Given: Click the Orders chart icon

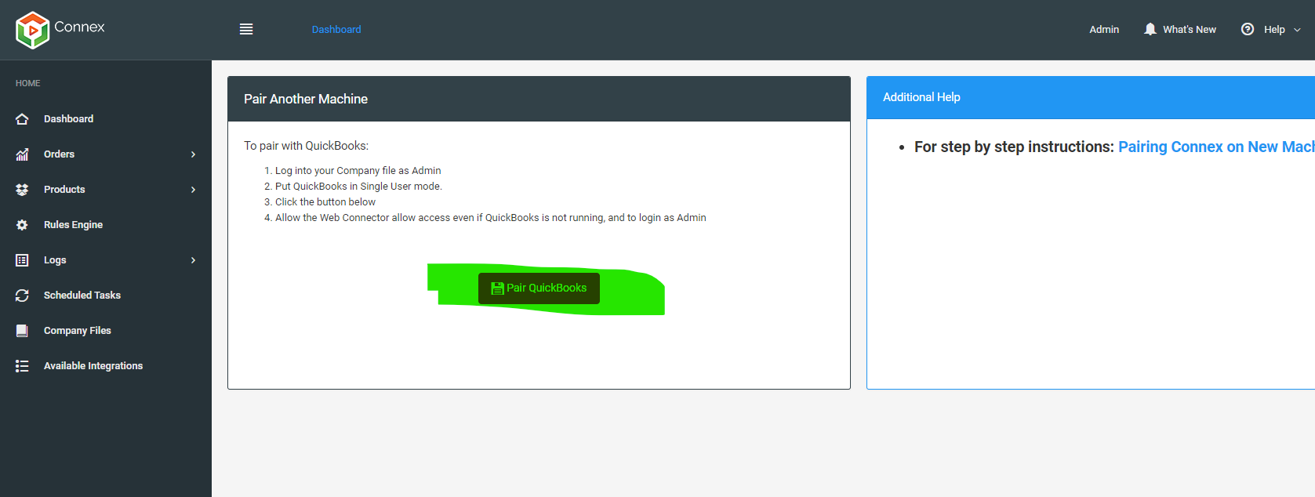Looking at the screenshot, I should click(22, 154).
